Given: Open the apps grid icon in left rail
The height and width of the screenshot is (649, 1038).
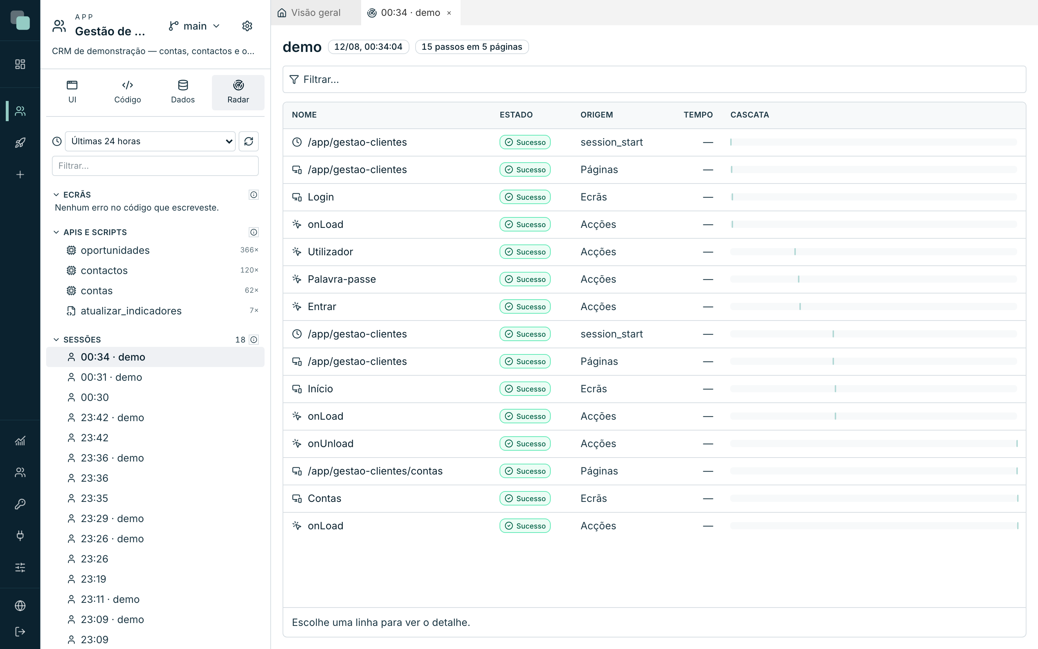Looking at the screenshot, I should click(x=20, y=65).
